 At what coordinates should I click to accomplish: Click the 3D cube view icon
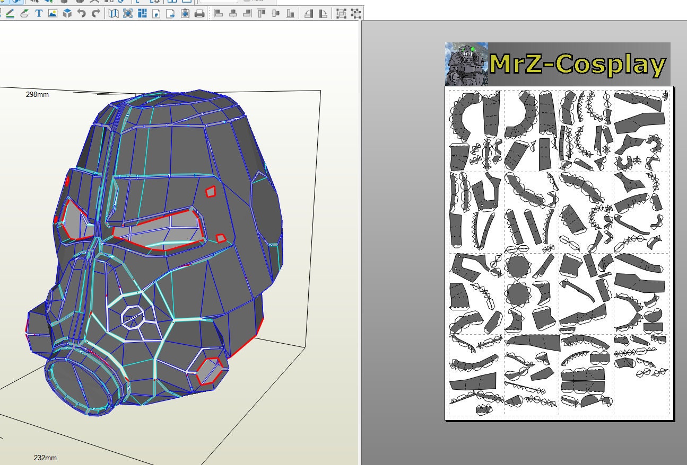coord(67,14)
